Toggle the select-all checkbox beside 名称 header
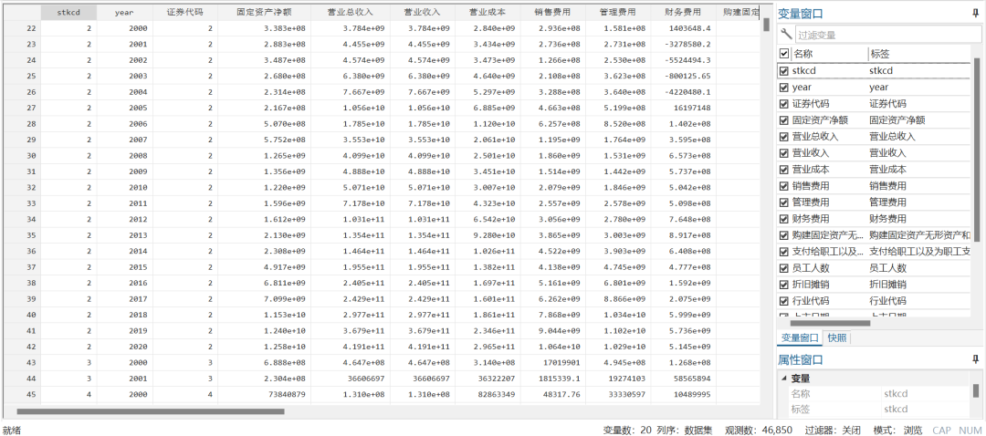 coord(783,54)
